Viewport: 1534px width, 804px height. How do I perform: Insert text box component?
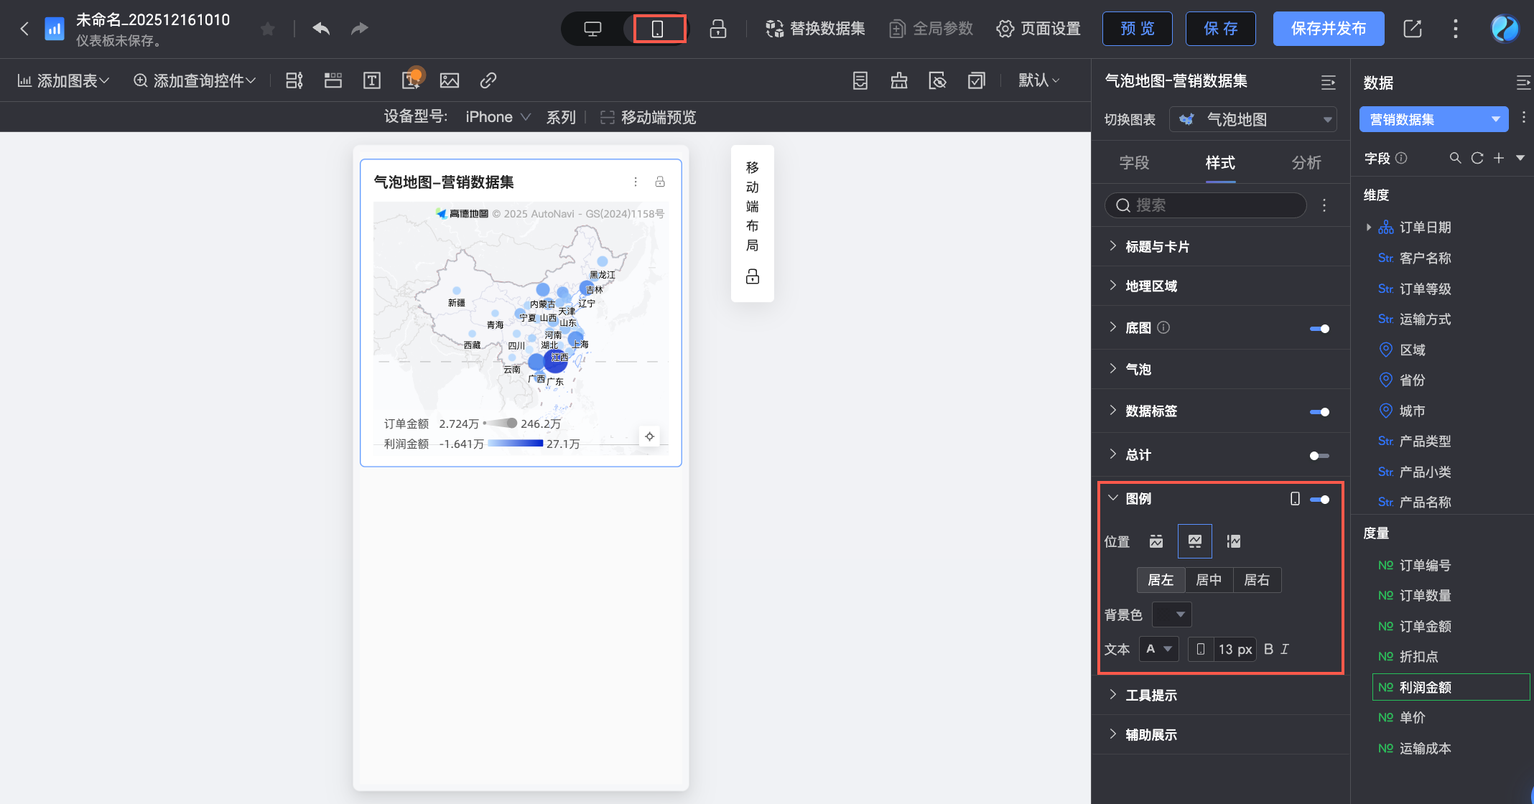pos(371,80)
